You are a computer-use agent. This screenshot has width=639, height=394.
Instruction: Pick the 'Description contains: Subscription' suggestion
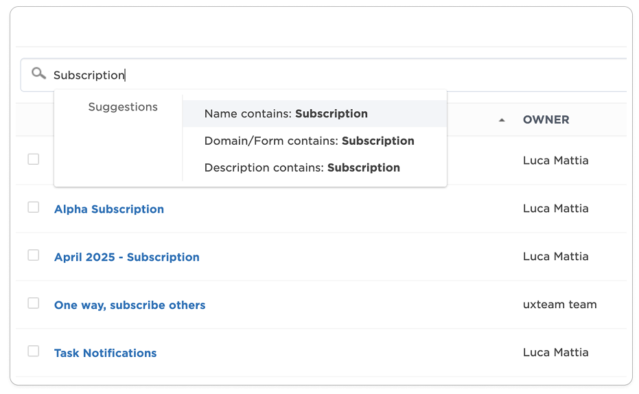pyautogui.click(x=302, y=167)
